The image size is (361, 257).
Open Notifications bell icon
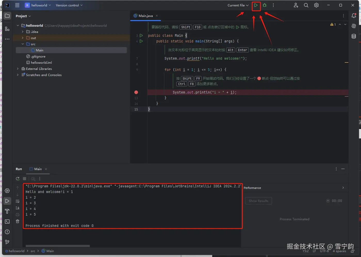354,16
